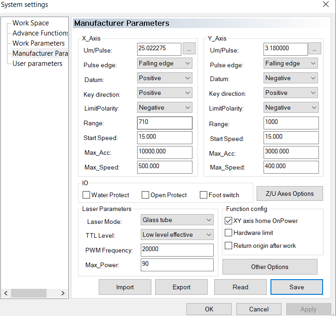The height and width of the screenshot is (316, 336).
Task: Open the Laser Mode dropdown
Action: [x=177, y=220]
